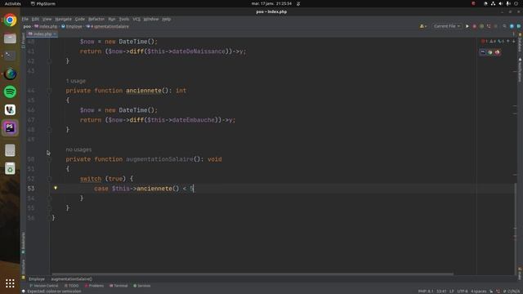Toggle the fold end marker on line 42

(x=49, y=61)
